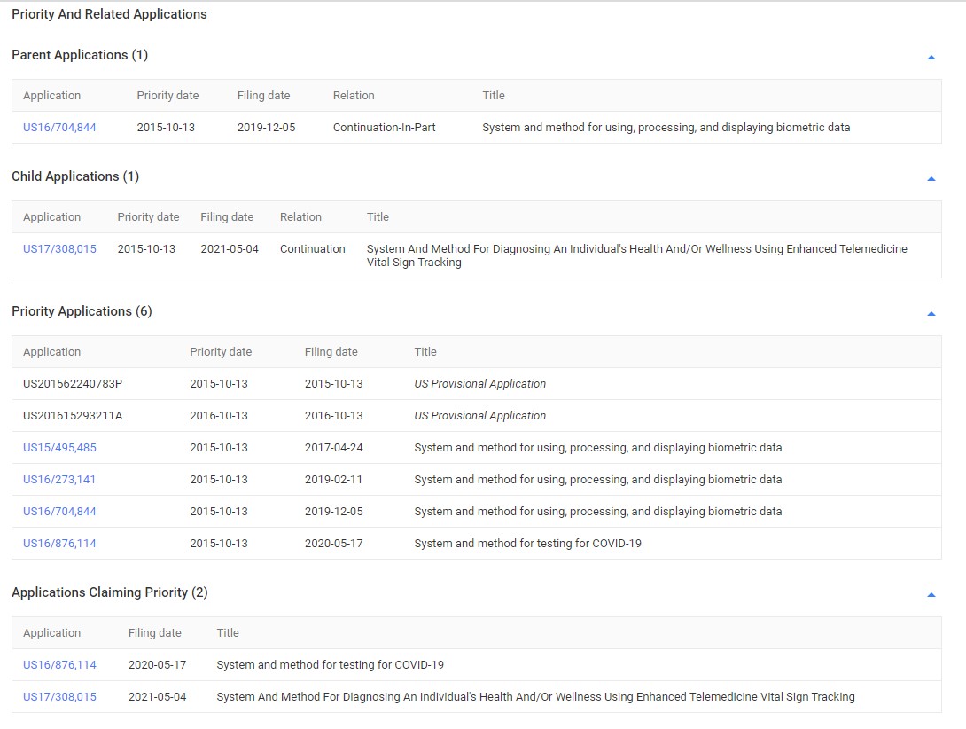
Task: Open the US15/495,485 application link
Action: 59,448
